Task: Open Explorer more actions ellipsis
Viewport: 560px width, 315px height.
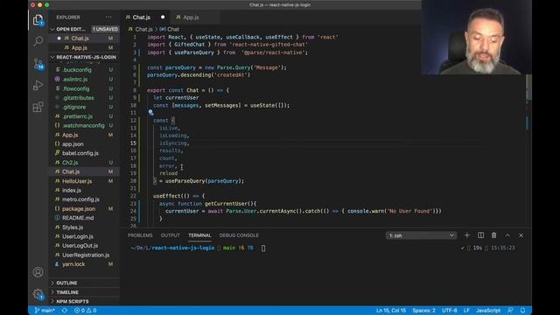Action: 108,17
